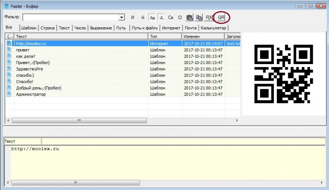Viewport: 329px width, 190px height.
Task: Sort by the Изменен column header
Action: coord(203,36)
